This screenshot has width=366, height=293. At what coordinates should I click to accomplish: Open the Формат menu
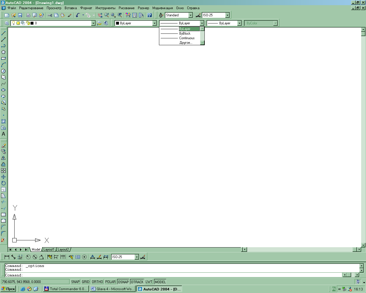point(86,8)
